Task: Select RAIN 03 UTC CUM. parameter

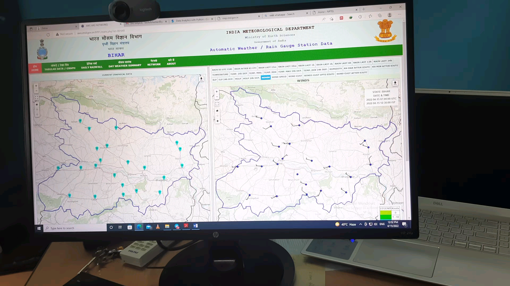Action: coord(222,69)
